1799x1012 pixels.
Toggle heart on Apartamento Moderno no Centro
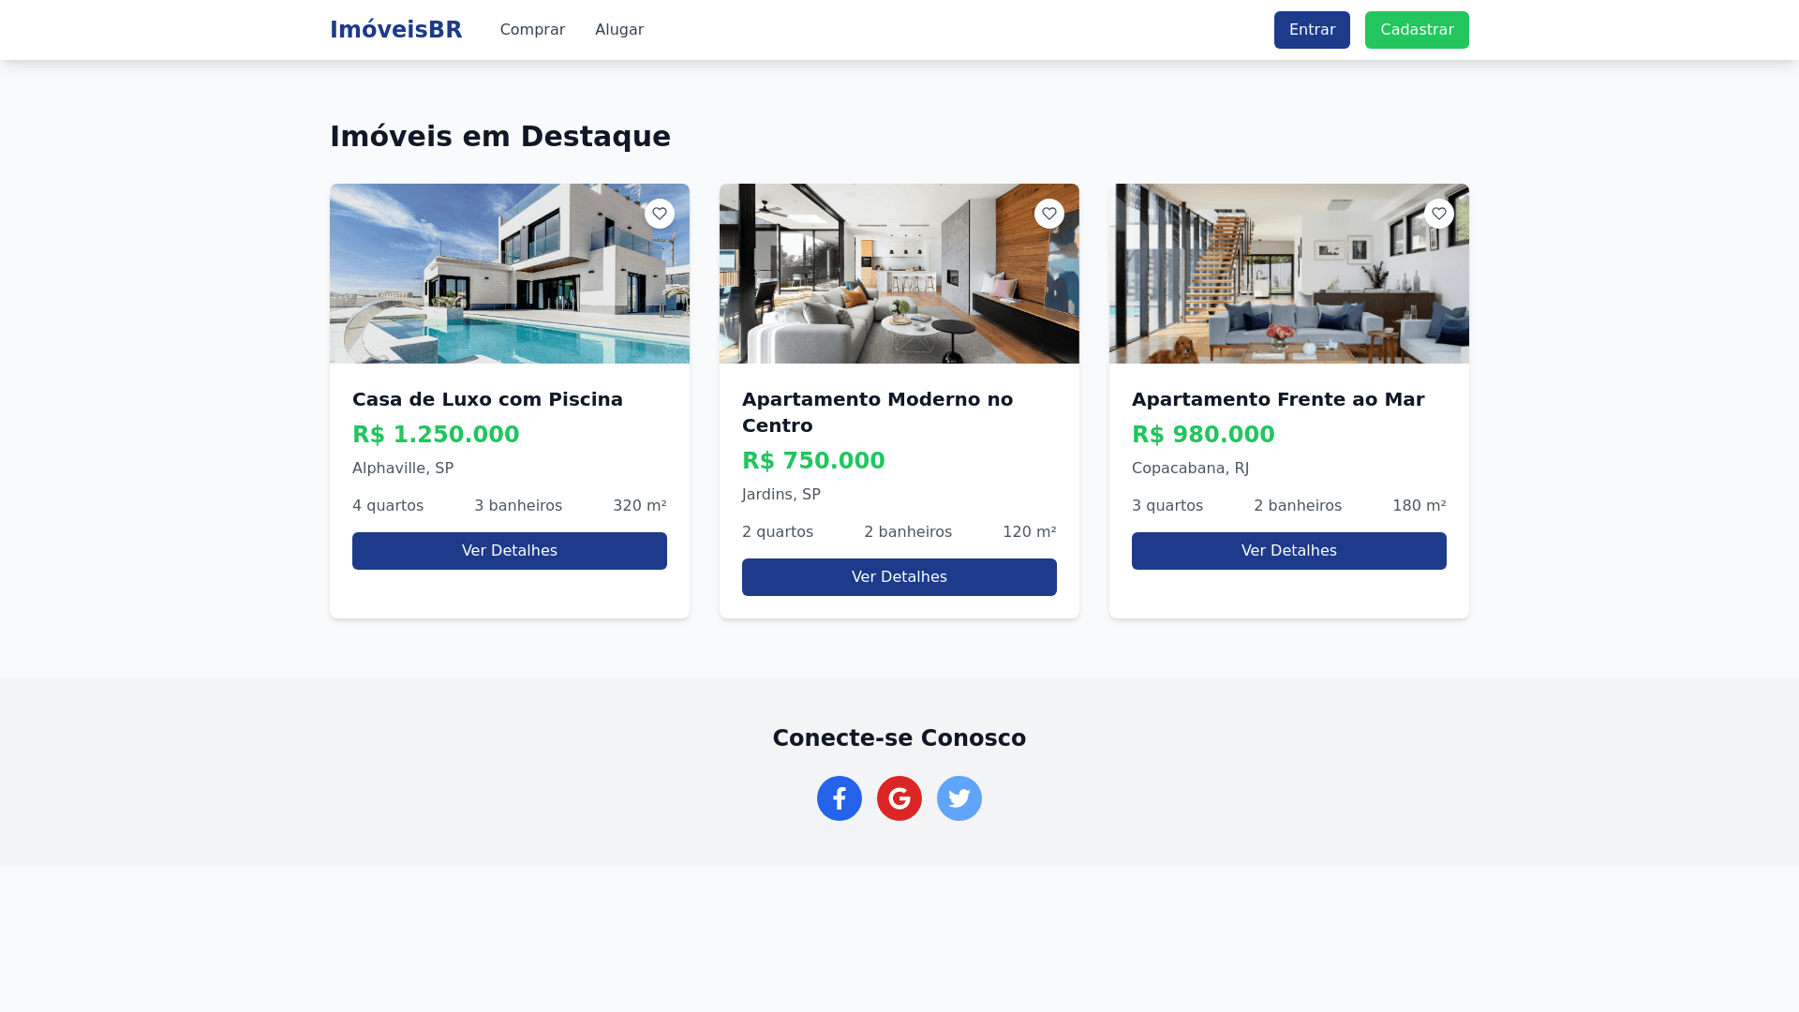pyautogui.click(x=1049, y=214)
